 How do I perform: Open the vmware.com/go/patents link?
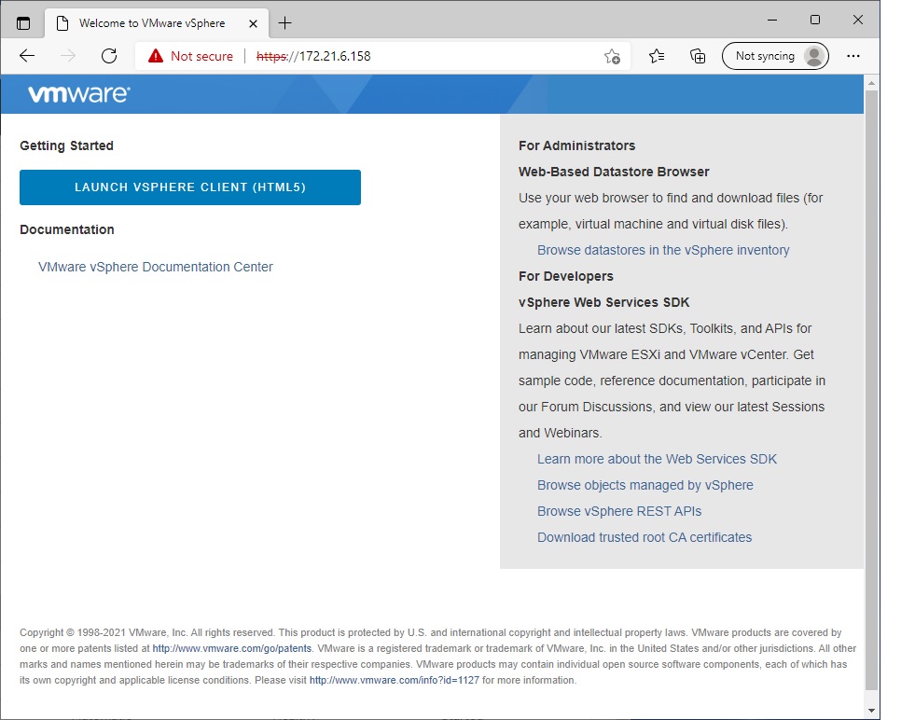(x=231, y=648)
